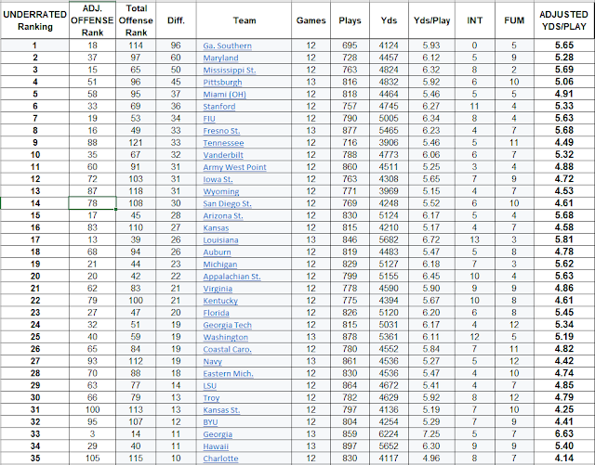The image size is (595, 465).
Task: Click Yds/Play 5.15 in Wyoming row
Action: click(431, 191)
